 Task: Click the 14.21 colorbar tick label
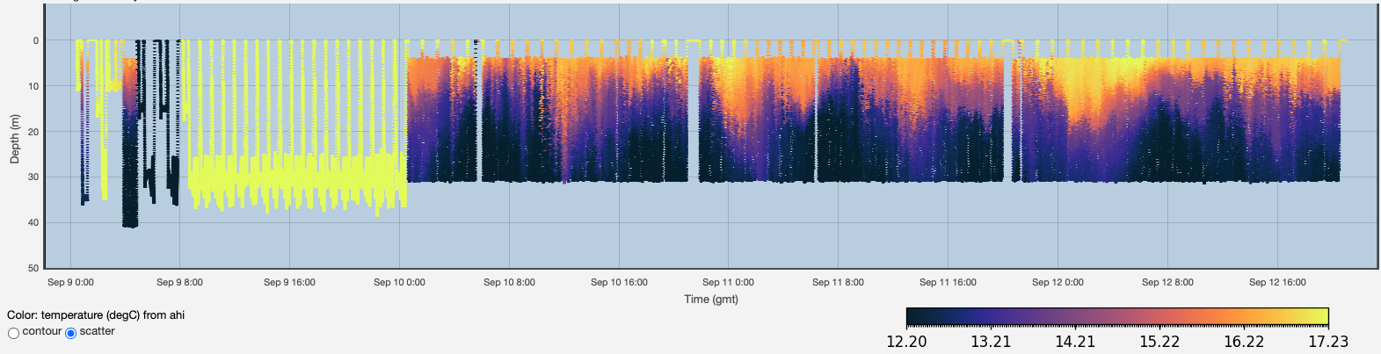pyautogui.click(x=1075, y=342)
